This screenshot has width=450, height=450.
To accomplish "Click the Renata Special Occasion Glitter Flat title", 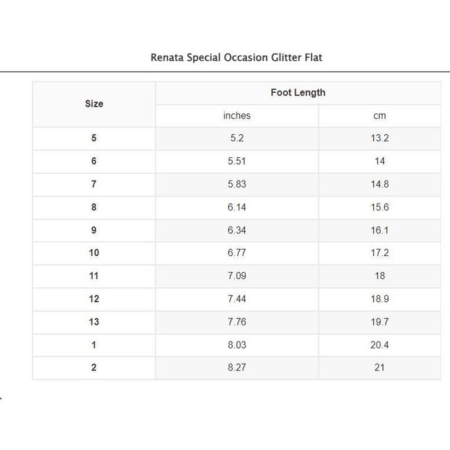I will click(x=236, y=57).
